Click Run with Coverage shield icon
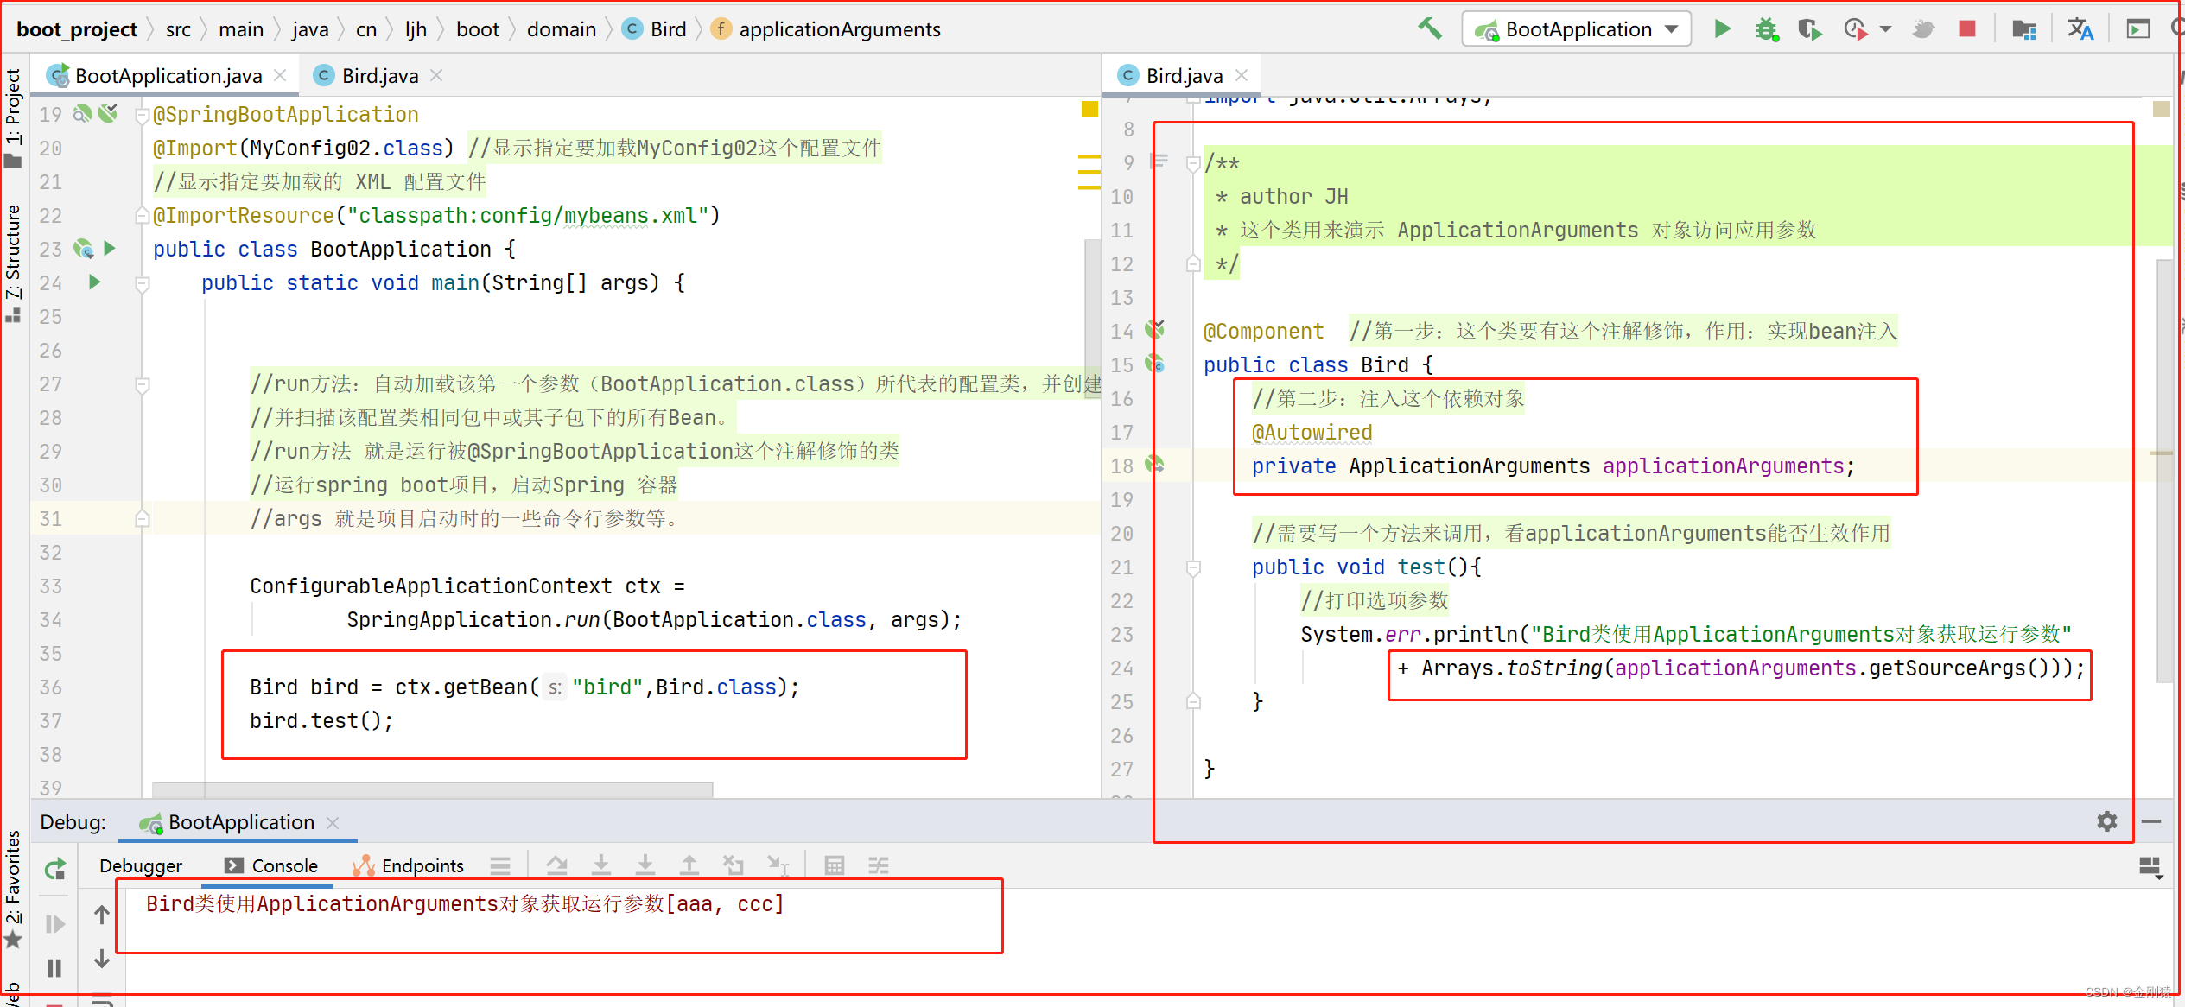Image resolution: width=2185 pixels, height=1007 pixels. pyautogui.click(x=1809, y=29)
